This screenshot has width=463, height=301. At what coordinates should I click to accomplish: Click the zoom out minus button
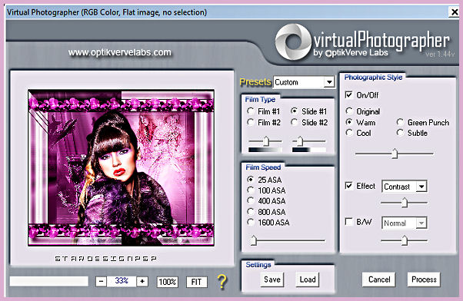point(101,282)
